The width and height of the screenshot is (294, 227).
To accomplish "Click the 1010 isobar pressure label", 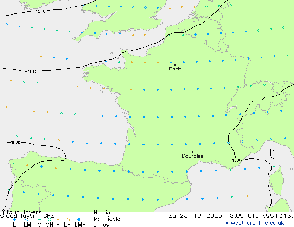I will [40, 11].
